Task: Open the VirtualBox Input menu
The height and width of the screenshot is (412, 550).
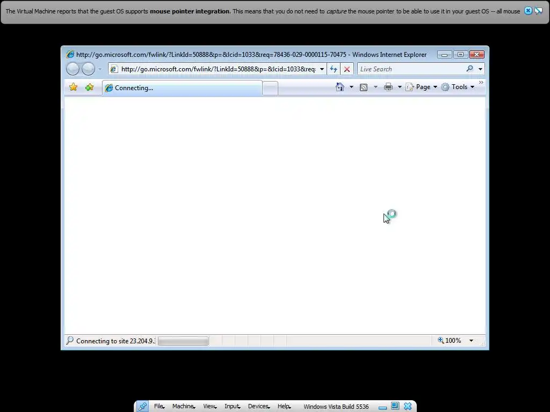Action: [232, 406]
